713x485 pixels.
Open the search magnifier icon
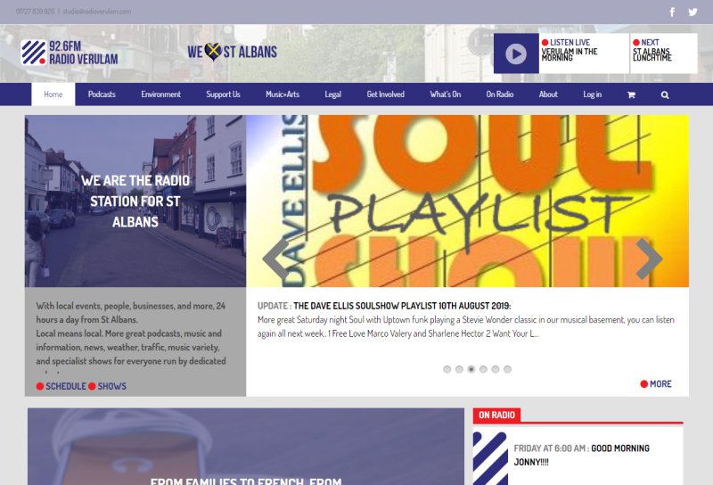665,95
